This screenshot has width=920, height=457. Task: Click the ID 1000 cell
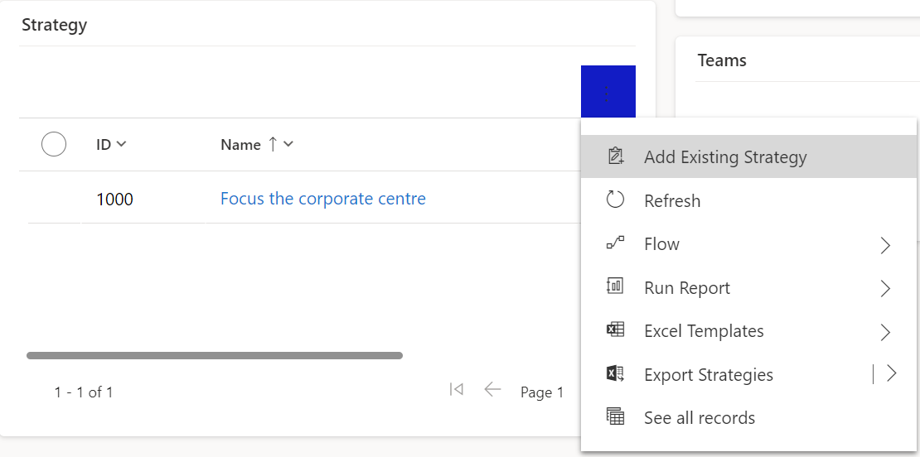click(114, 199)
